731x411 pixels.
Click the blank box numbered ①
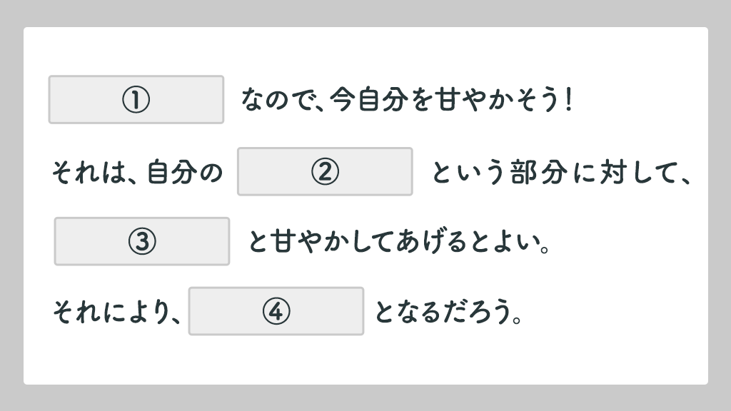[x=136, y=100]
